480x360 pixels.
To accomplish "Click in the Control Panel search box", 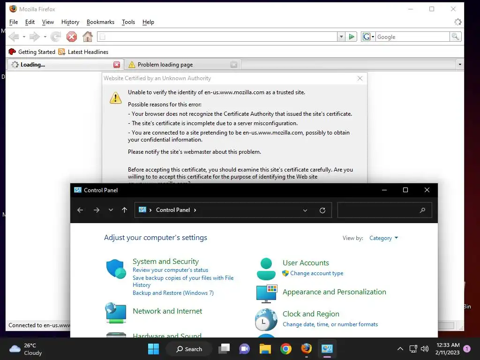I will pos(384,210).
